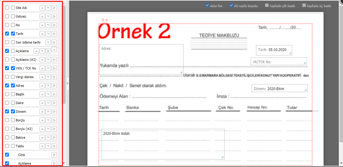Image resolution: width=343 pixels, height=167 pixels.
Task: Click the 2020-Ekim Aidatı description box
Action: 163,144
